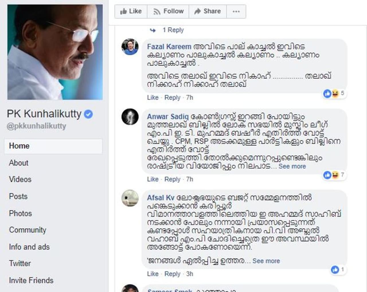Screen dimensions: 367x292
Task: Follow the PK Kunhalikutty page
Action: (168, 11)
